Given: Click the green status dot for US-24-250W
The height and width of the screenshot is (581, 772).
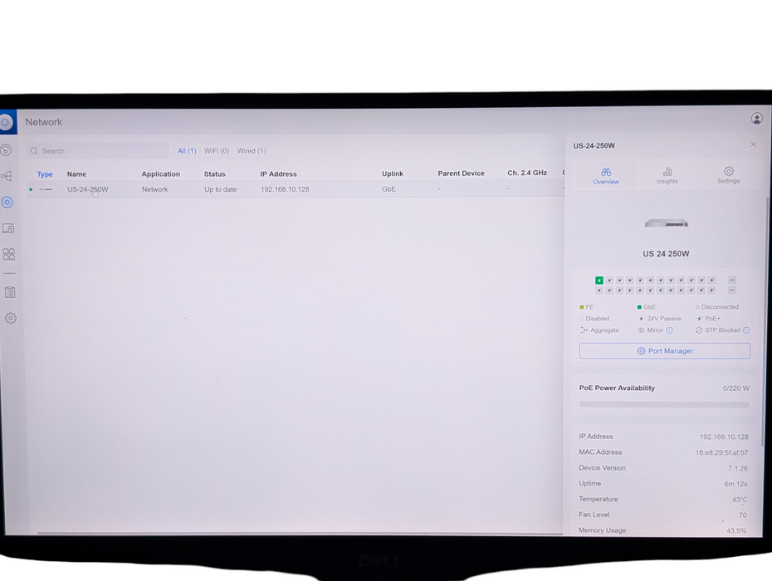Looking at the screenshot, I should point(31,189).
